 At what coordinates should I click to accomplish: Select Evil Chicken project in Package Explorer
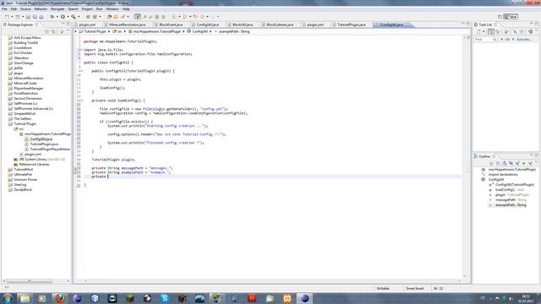pyautogui.click(x=23, y=52)
